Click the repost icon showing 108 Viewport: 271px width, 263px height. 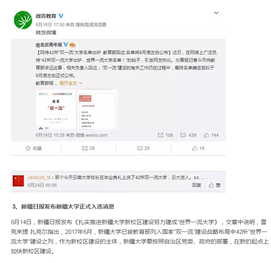pyautogui.click(x=165, y=135)
